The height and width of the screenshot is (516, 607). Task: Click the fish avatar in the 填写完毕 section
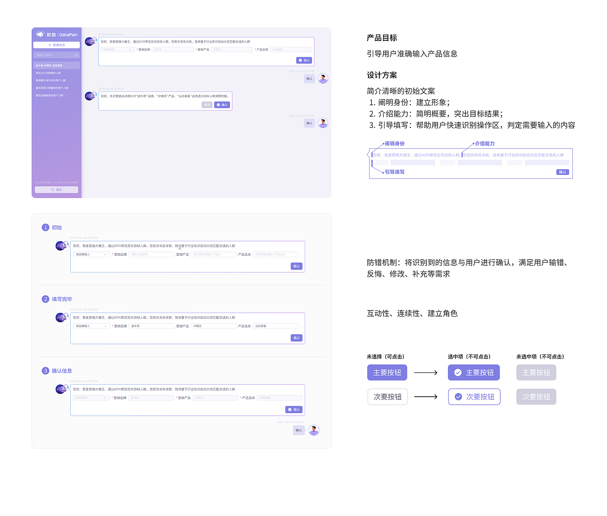point(62,317)
